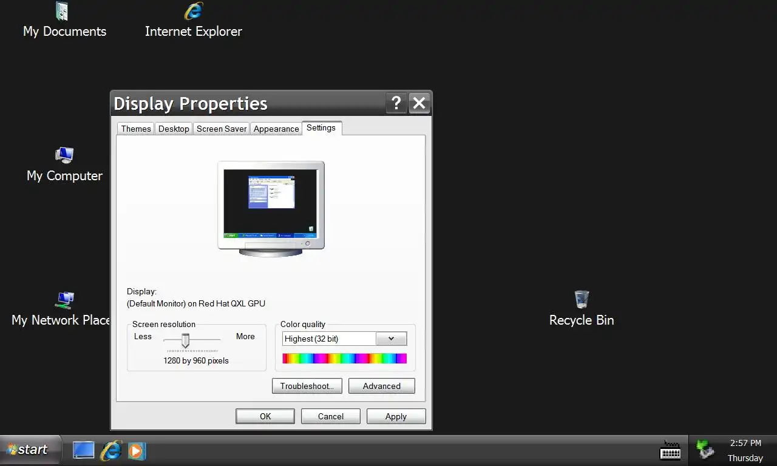Close the Display Properties dialog
Screen dimensions: 777x466
point(419,103)
